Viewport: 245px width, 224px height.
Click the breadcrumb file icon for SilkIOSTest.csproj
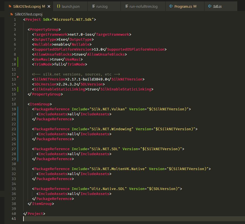[x=12, y=14]
